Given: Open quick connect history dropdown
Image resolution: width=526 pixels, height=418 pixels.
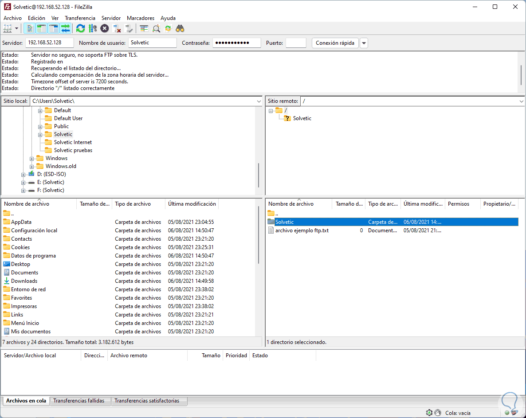Looking at the screenshot, I should click(x=364, y=43).
